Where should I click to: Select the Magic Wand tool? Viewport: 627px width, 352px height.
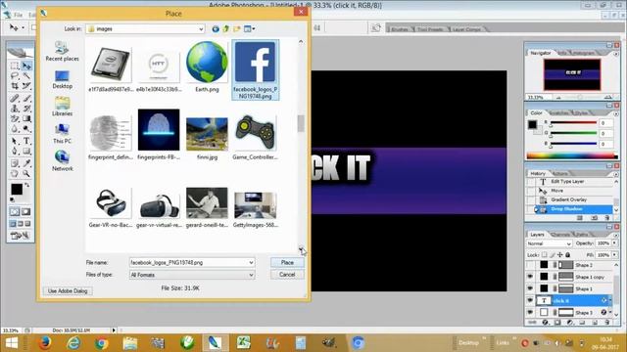click(x=26, y=76)
